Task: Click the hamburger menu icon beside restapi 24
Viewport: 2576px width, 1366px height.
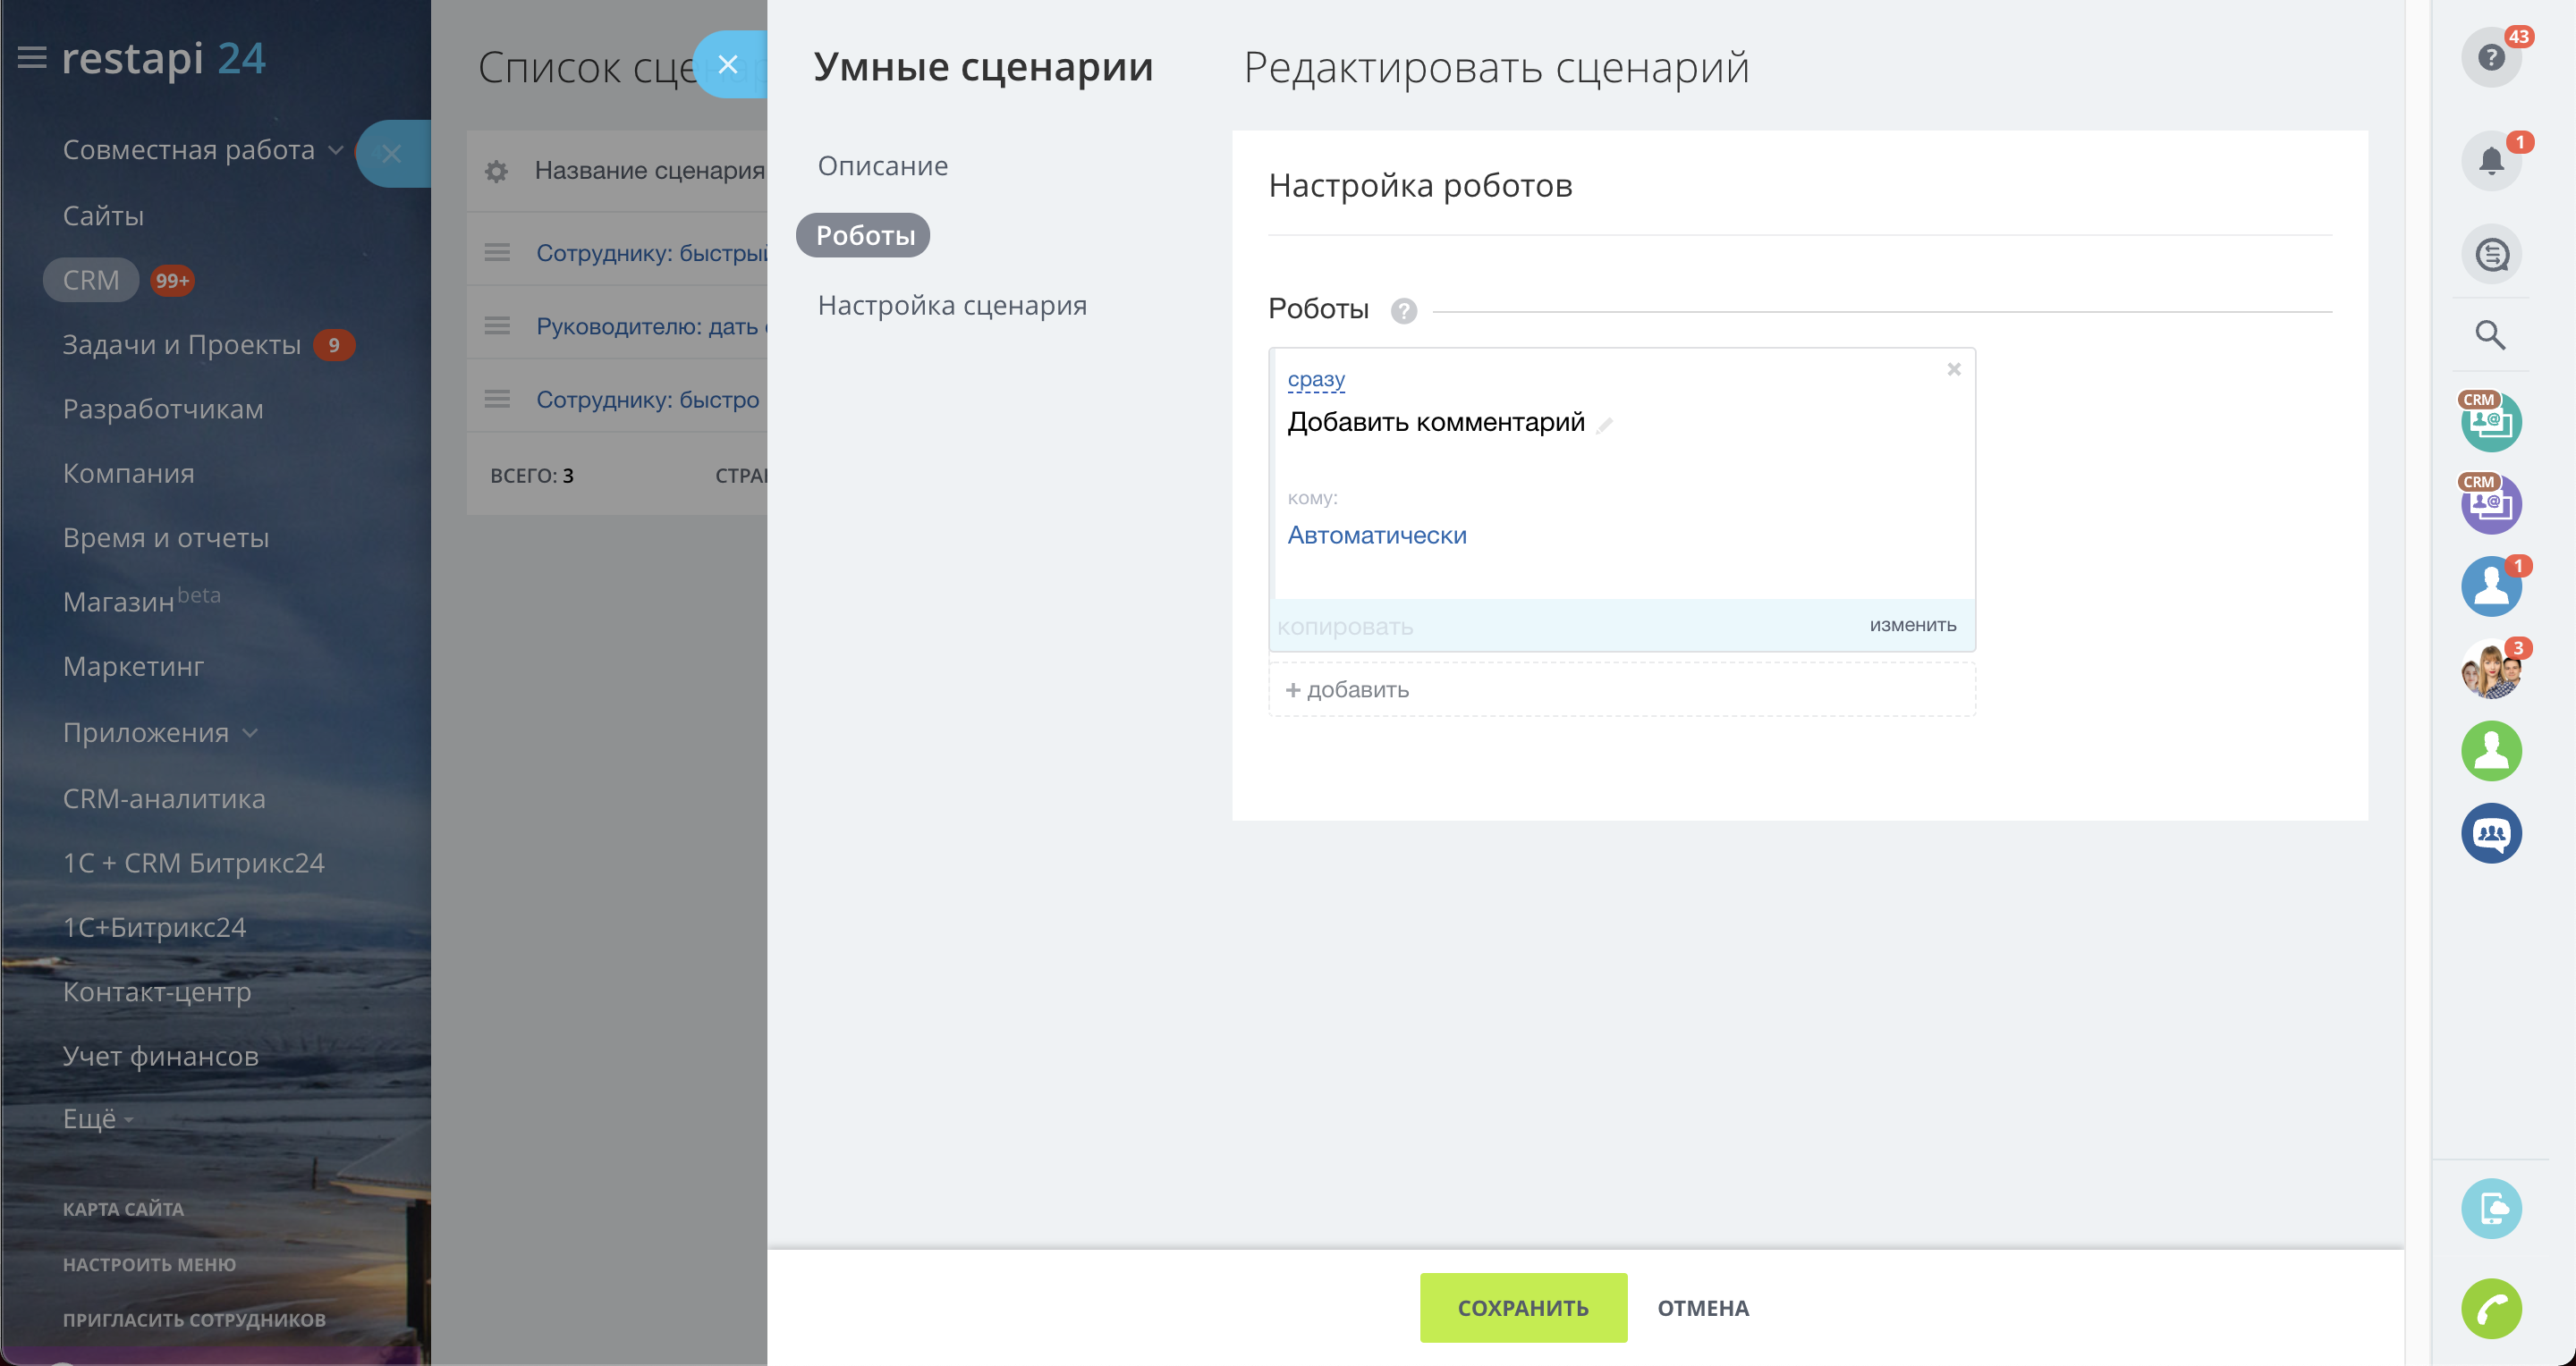Action: [x=32, y=58]
